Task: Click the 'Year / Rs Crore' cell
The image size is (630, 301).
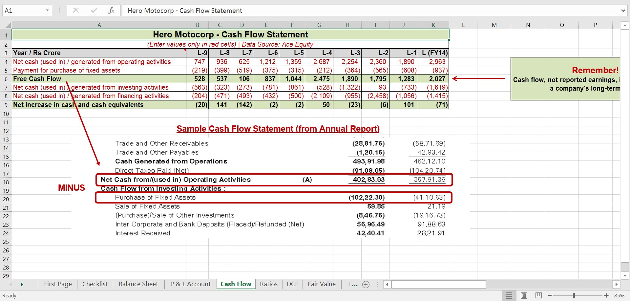Action: (x=99, y=53)
